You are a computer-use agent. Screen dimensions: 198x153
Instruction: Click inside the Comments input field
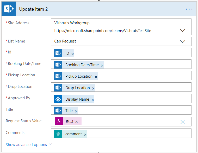coord(121,133)
